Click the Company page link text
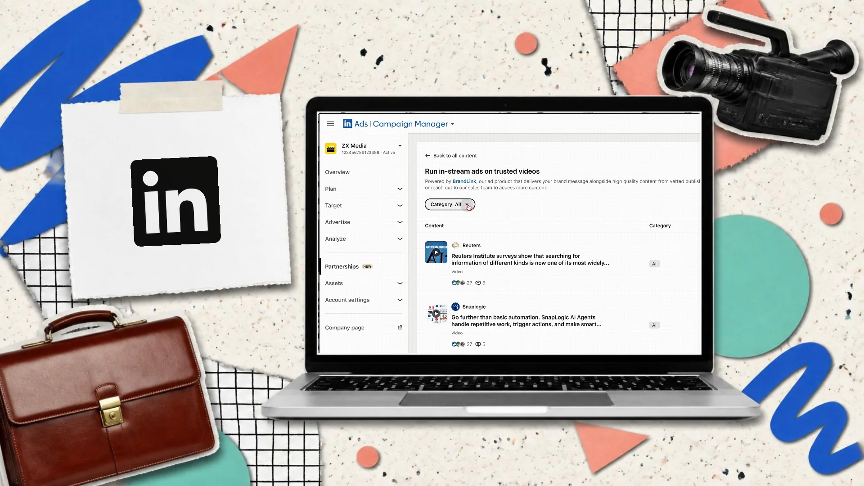This screenshot has height=486, width=864. [345, 328]
